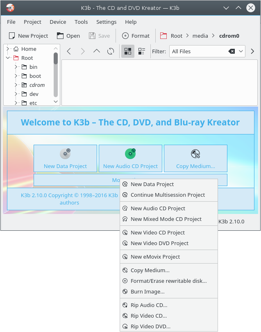Switch to icons view mode

[128, 51]
